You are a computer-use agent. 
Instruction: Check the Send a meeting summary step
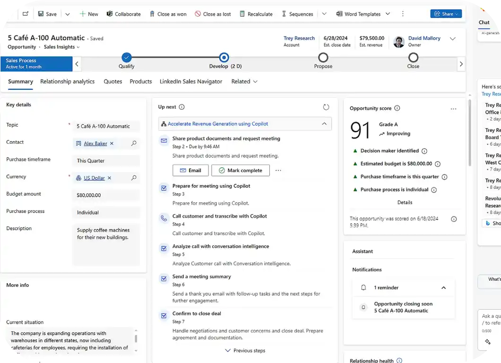point(164,279)
